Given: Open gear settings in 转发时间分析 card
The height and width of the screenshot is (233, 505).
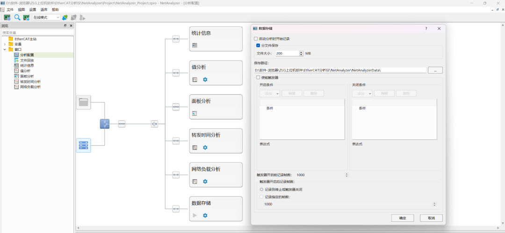Looking at the screenshot, I should click(205, 148).
